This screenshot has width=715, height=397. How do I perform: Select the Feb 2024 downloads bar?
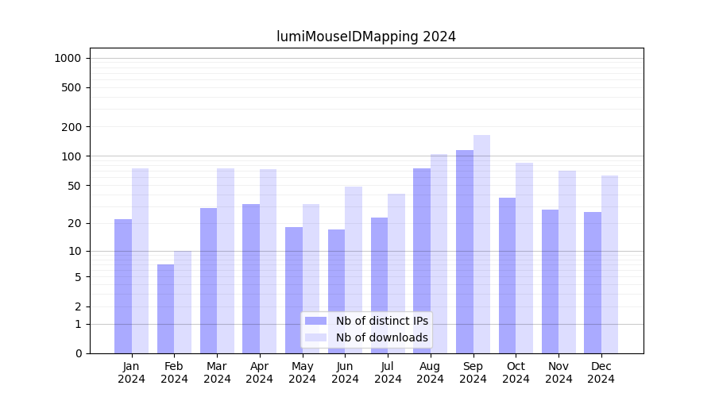coord(183,302)
